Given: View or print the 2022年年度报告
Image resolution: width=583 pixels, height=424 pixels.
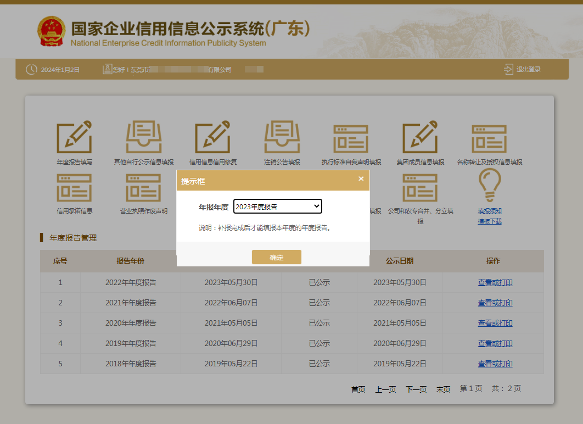Looking at the screenshot, I should click(495, 283).
